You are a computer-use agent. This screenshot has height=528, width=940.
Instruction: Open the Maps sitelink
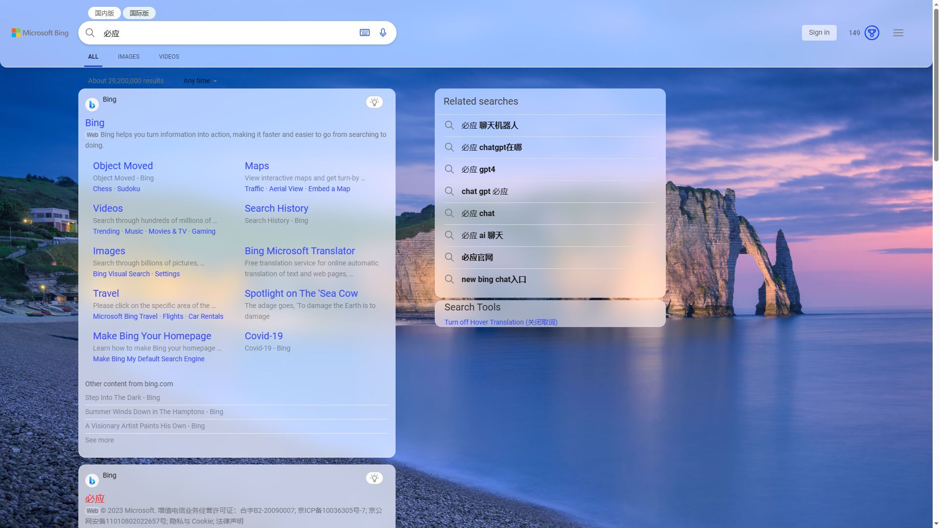click(257, 166)
